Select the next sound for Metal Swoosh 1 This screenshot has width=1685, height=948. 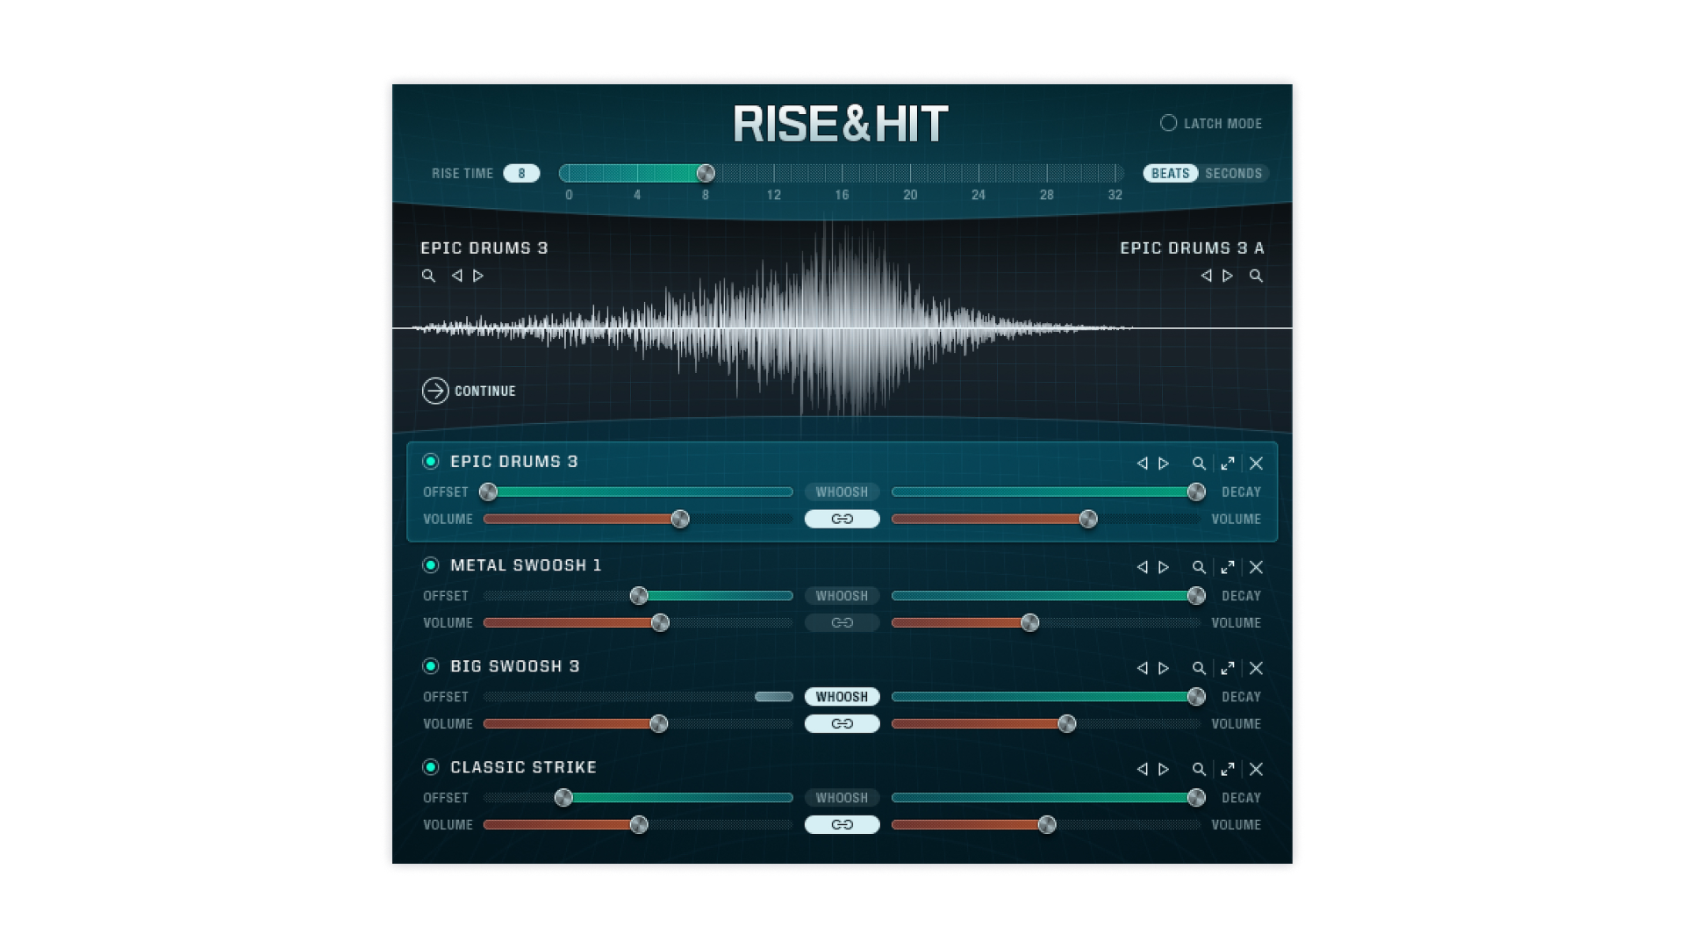[1164, 567]
